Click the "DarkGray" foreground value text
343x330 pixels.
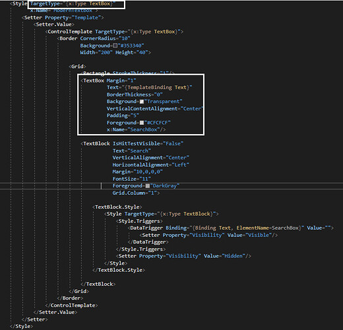(x=165, y=186)
